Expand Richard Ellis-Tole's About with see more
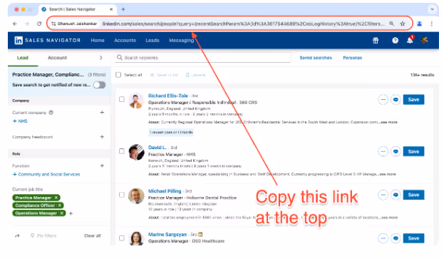This screenshot has width=444, height=259. 388,122
